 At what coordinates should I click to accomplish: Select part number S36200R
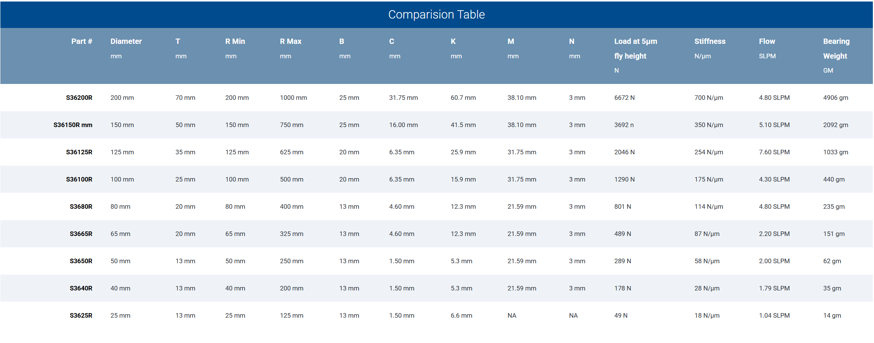pos(79,98)
